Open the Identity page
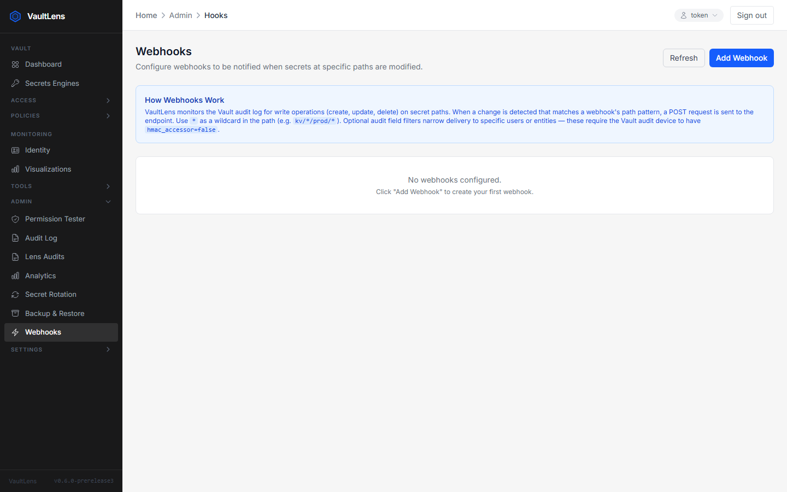 click(x=61, y=150)
